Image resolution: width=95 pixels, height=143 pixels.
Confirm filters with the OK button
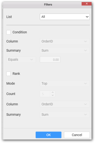48,135
